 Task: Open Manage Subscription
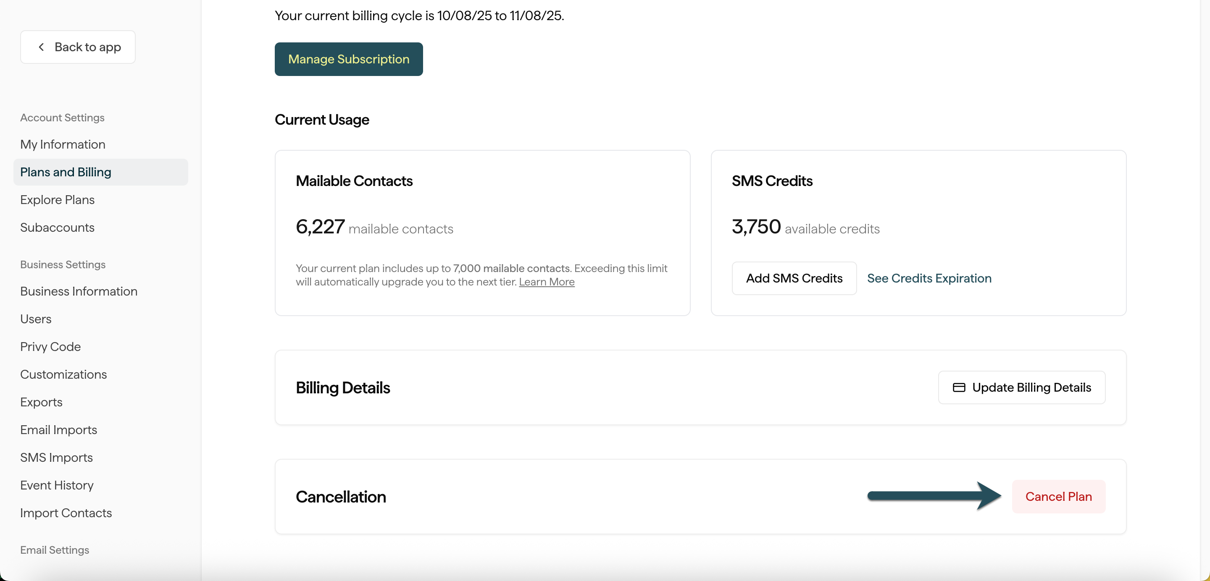[349, 59]
